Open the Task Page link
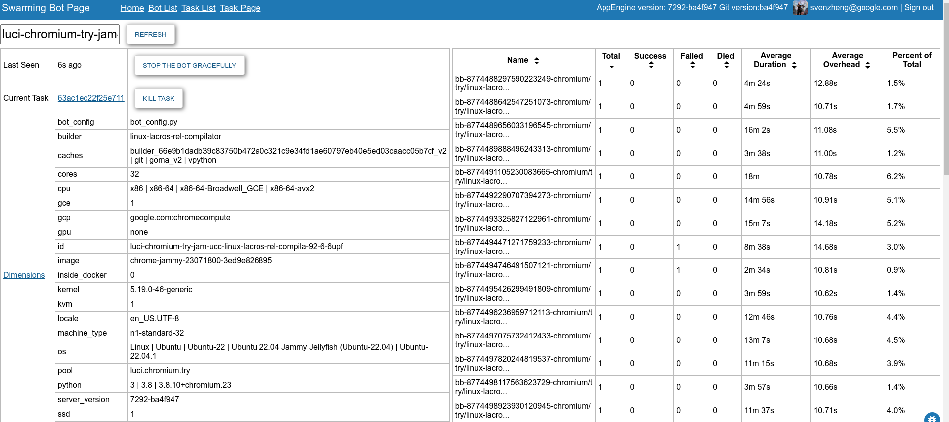 [x=240, y=8]
